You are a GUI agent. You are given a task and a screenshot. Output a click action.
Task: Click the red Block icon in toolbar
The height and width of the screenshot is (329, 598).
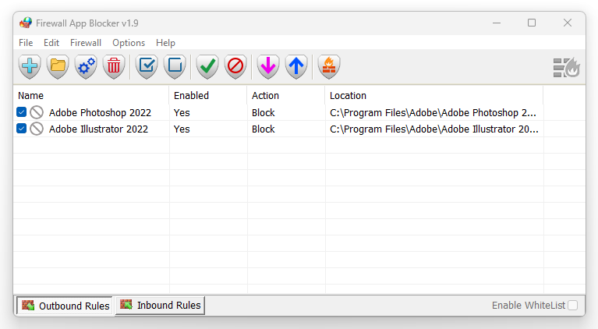tap(235, 67)
